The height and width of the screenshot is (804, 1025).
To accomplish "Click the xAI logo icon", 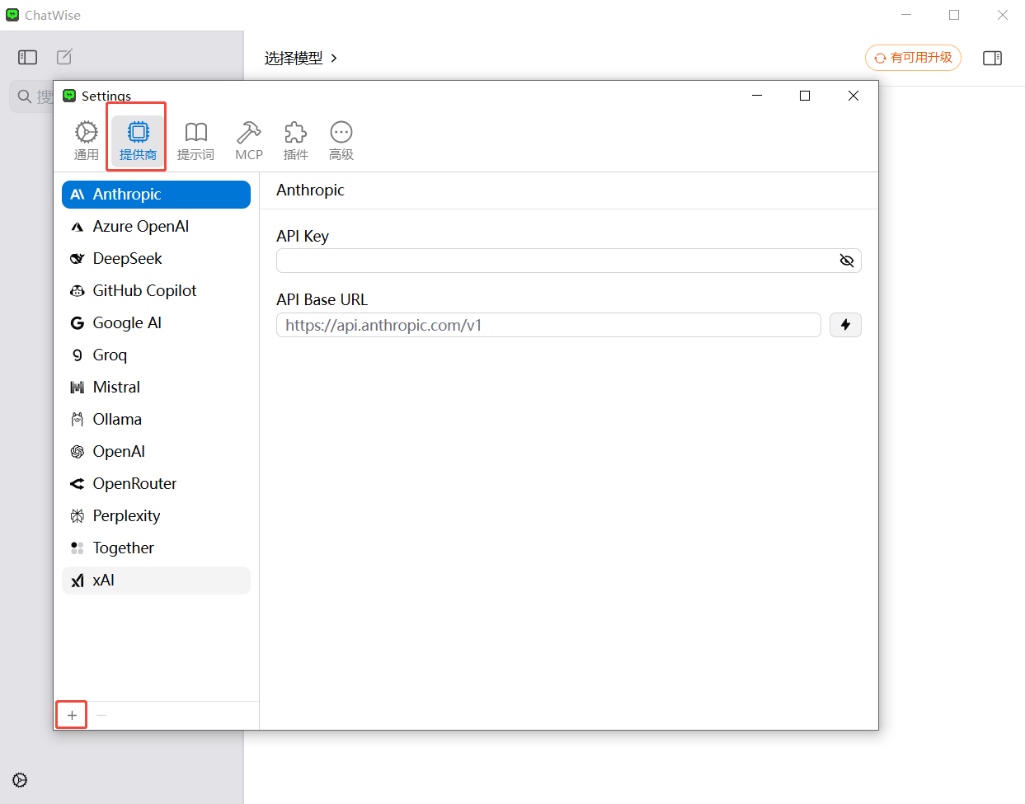I will [78, 581].
